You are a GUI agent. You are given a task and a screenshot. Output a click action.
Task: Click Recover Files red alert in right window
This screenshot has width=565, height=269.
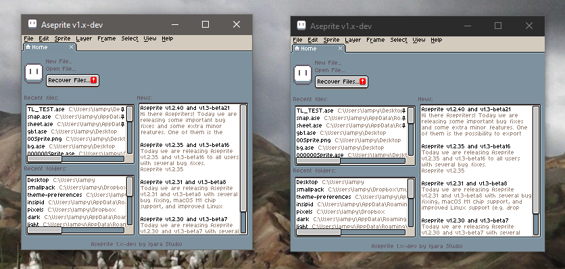pyautogui.click(x=362, y=82)
